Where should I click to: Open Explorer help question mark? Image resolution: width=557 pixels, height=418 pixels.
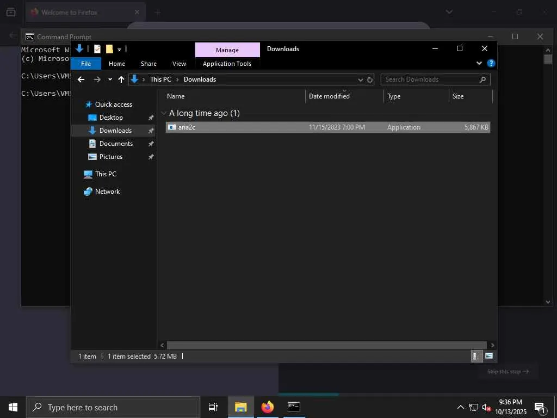tap(491, 63)
